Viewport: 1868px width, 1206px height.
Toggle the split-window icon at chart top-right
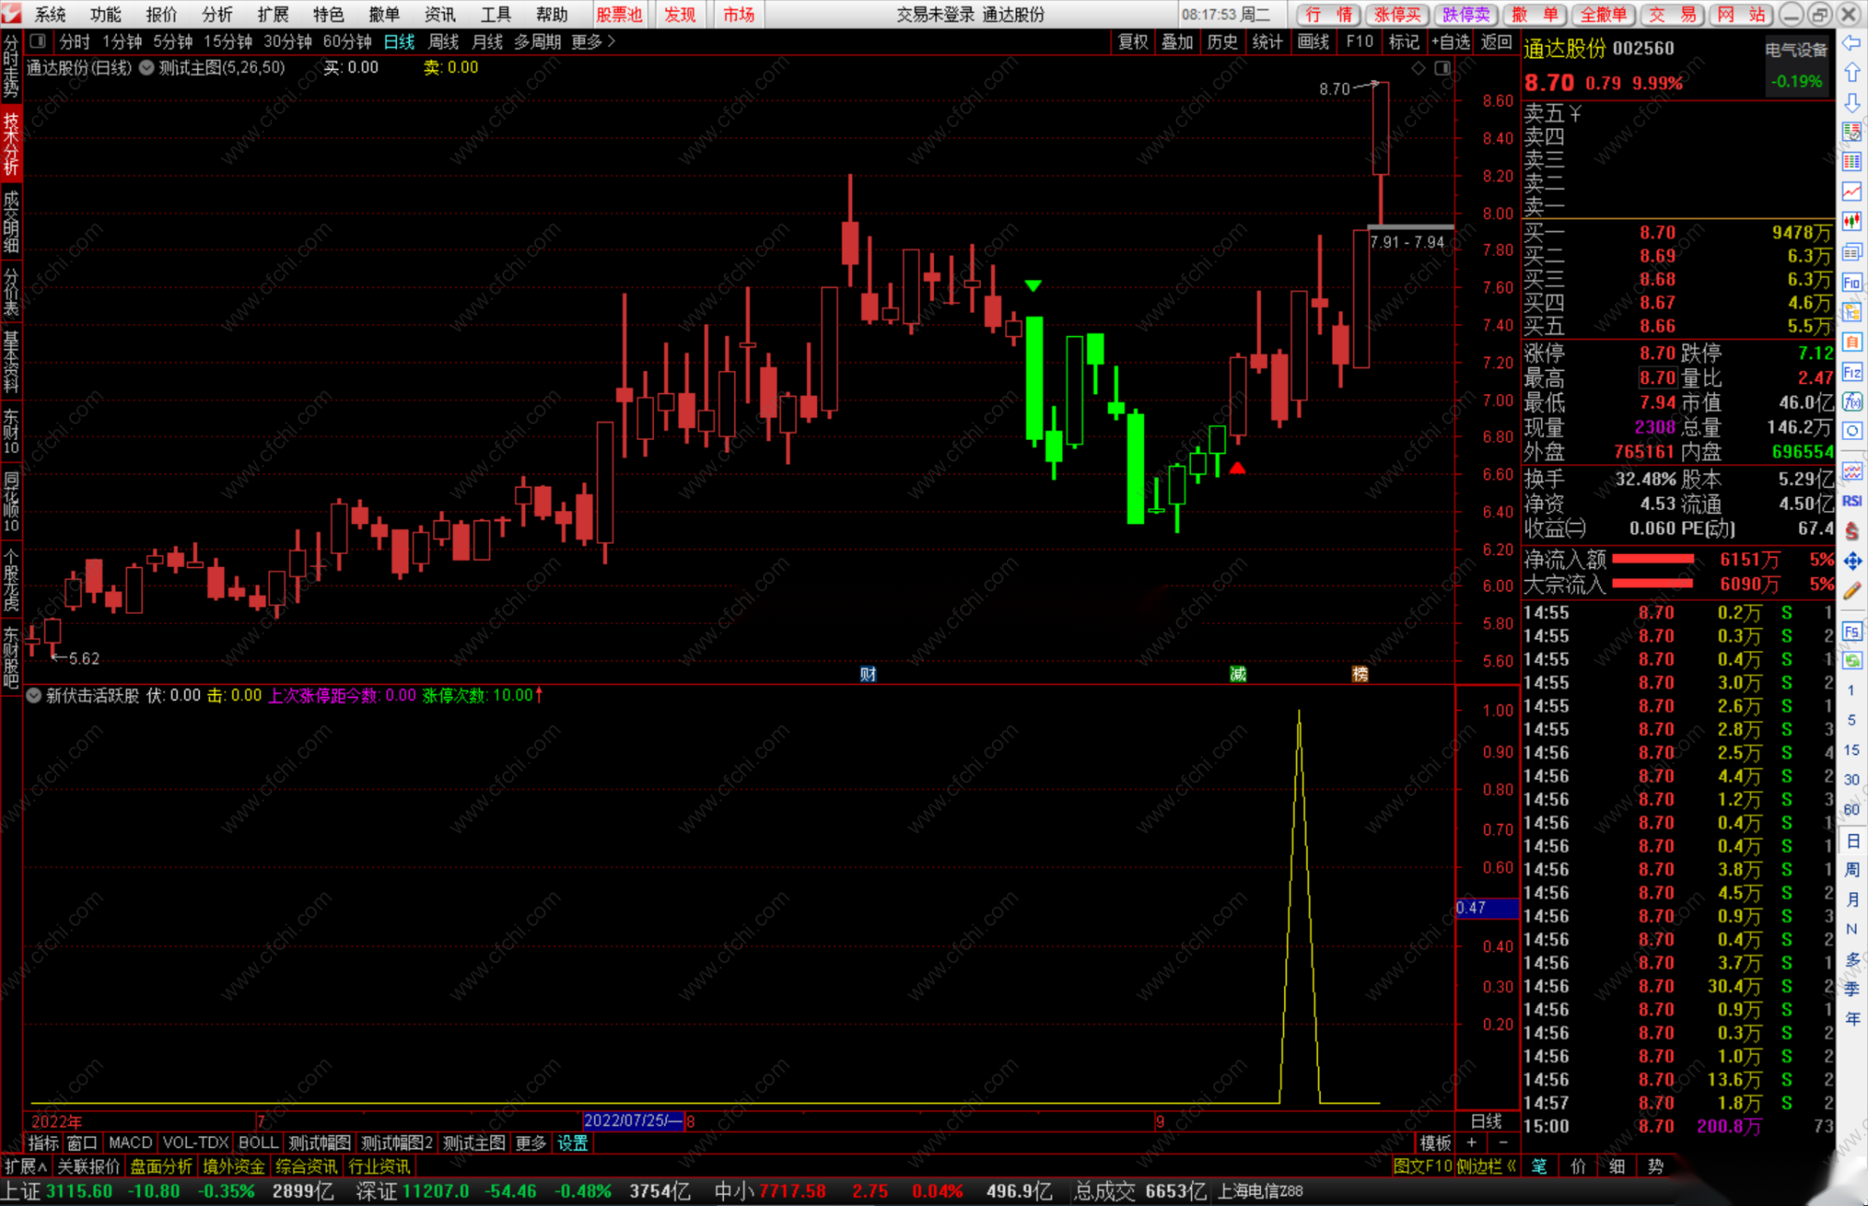(x=1443, y=68)
